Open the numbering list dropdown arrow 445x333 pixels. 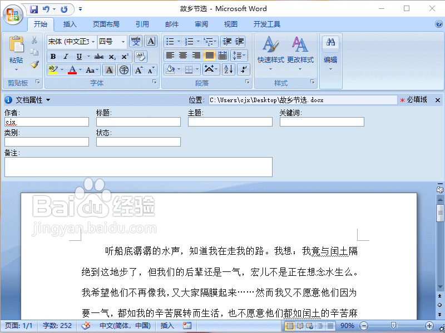[x=198, y=42]
